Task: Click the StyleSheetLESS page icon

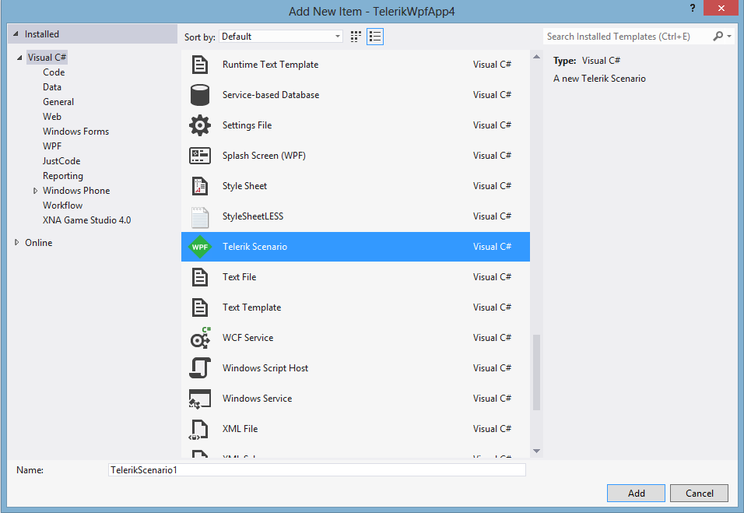Action: (200, 217)
